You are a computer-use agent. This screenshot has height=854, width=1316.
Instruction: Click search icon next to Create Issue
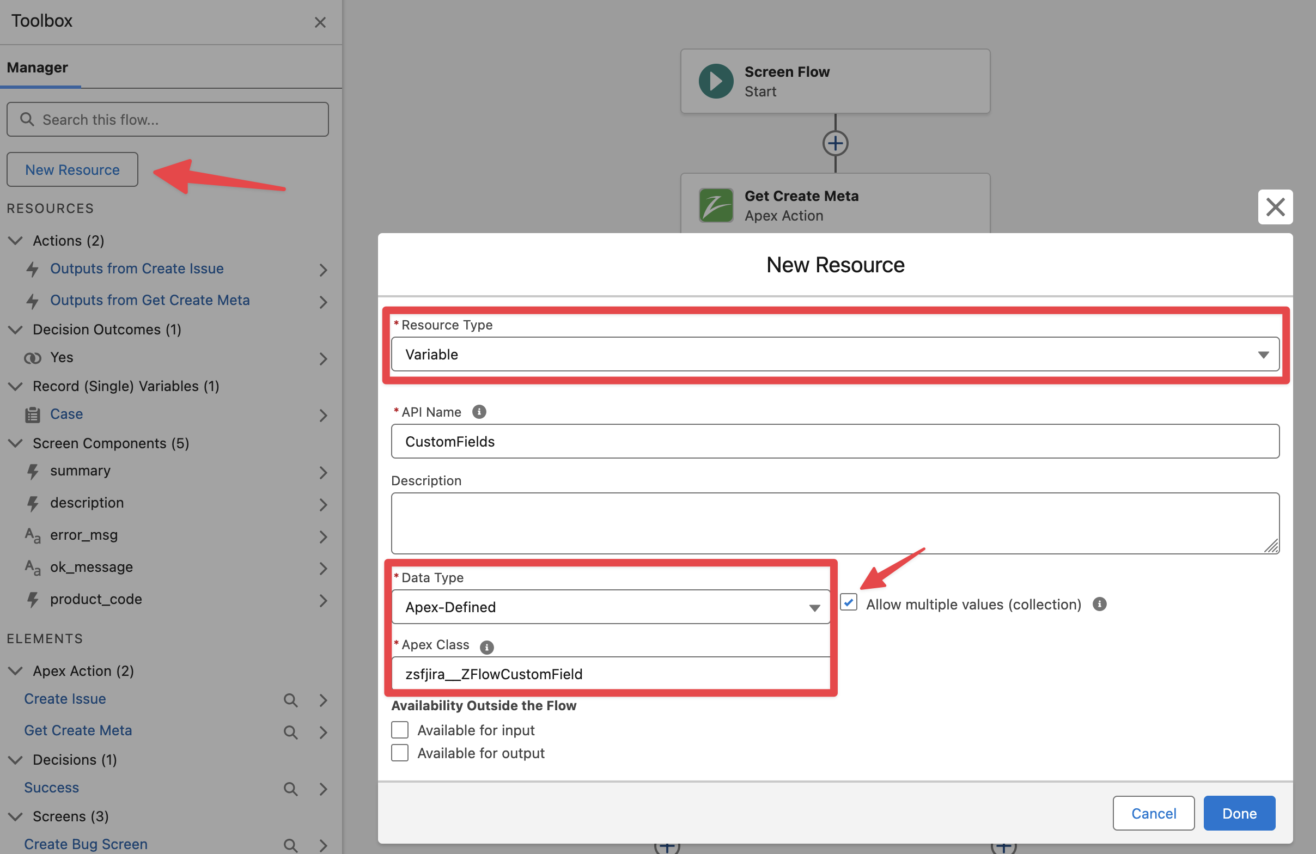[290, 700]
